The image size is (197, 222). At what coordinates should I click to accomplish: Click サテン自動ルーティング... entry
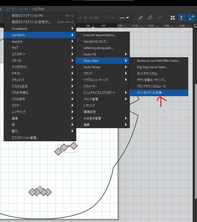point(159,80)
